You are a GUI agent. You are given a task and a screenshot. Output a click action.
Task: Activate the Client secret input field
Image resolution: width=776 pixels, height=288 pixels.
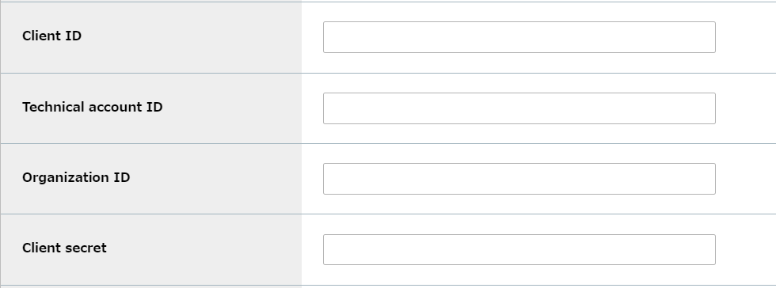[x=519, y=249]
